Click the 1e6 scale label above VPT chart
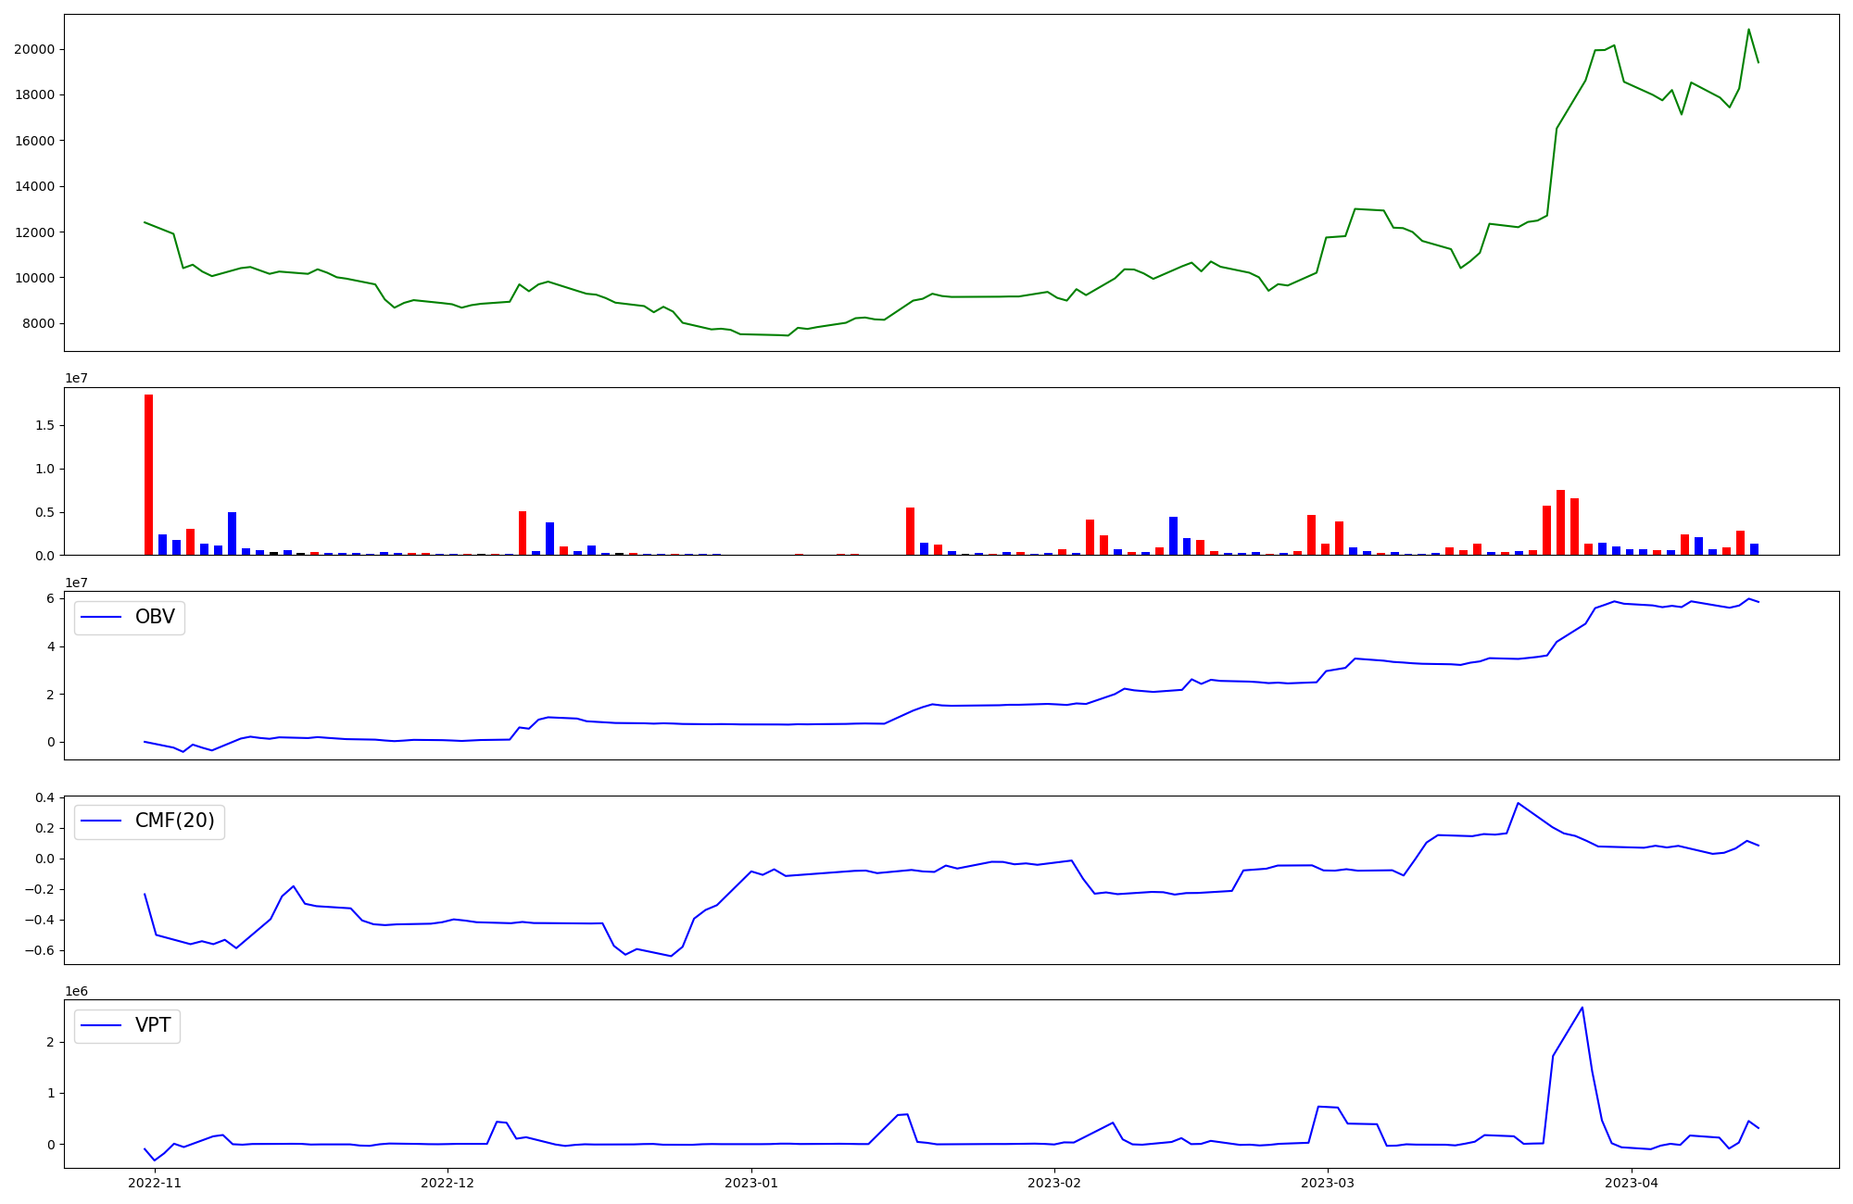Screen dimensions: 1853x1204 pos(76,992)
